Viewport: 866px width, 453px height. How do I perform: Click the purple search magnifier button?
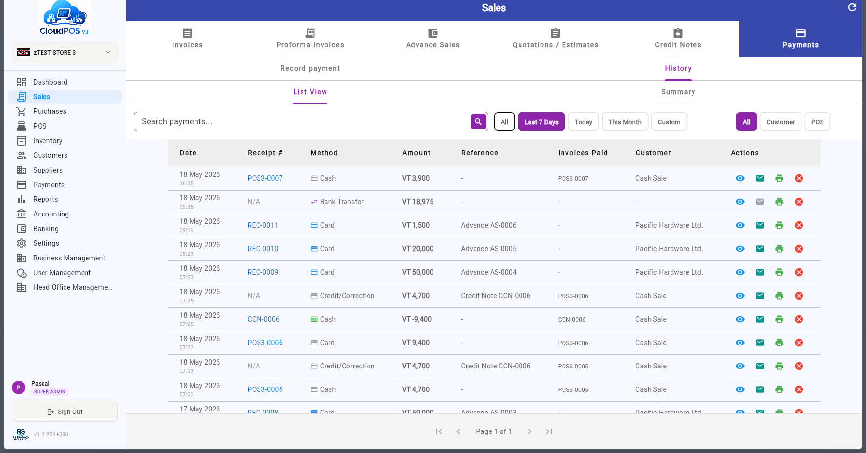[478, 122]
